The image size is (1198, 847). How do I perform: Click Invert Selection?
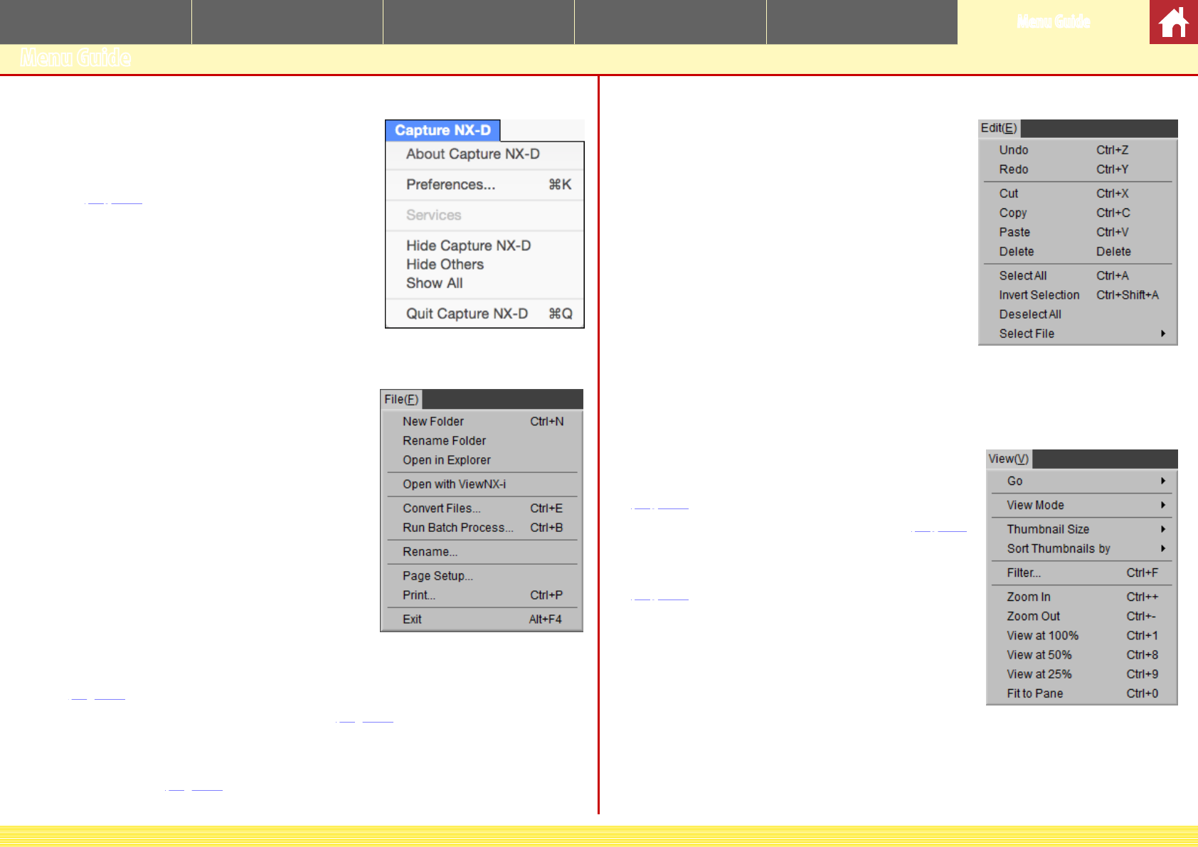tap(1078, 295)
